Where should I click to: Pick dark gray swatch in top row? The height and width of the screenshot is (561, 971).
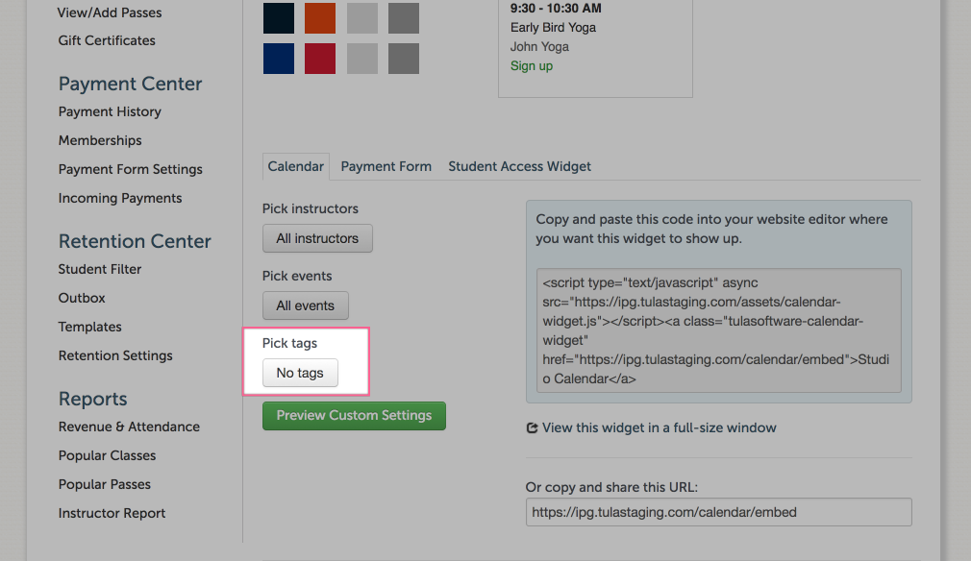point(404,18)
